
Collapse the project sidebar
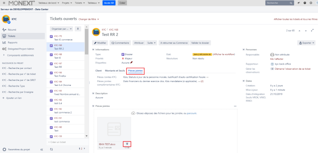click(42, 149)
